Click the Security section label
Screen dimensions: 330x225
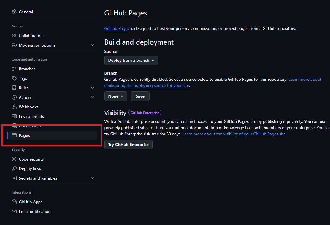coord(18,149)
